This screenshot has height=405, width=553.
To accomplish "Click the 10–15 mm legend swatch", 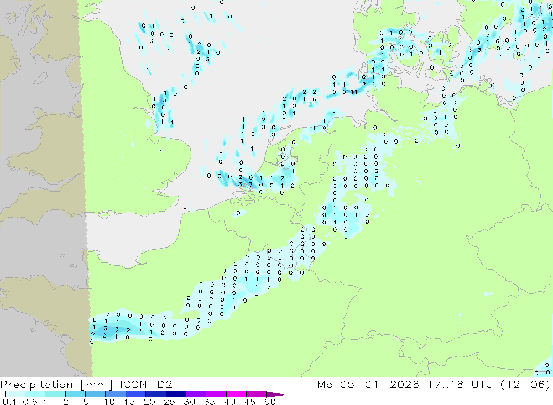I will tap(116, 394).
